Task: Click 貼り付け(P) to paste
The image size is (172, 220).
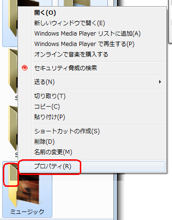Action: click(x=49, y=117)
